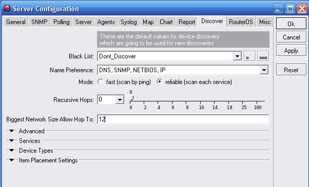Click the Ok button
Image resolution: width=309 pixels, height=187 pixels.
click(291, 24)
